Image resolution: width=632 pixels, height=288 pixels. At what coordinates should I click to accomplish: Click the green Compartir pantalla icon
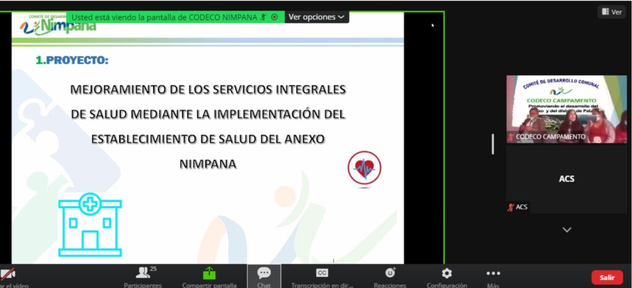[209, 273]
